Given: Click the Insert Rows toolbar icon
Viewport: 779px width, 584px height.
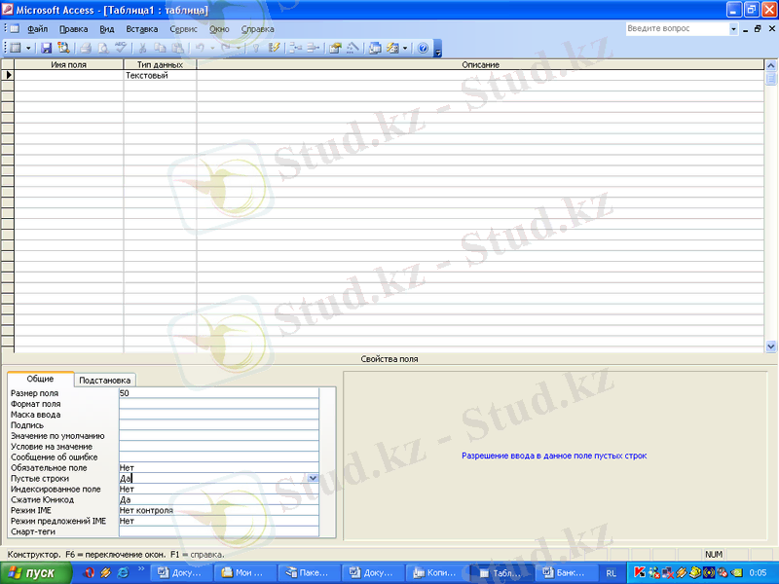Looking at the screenshot, I should [296, 48].
